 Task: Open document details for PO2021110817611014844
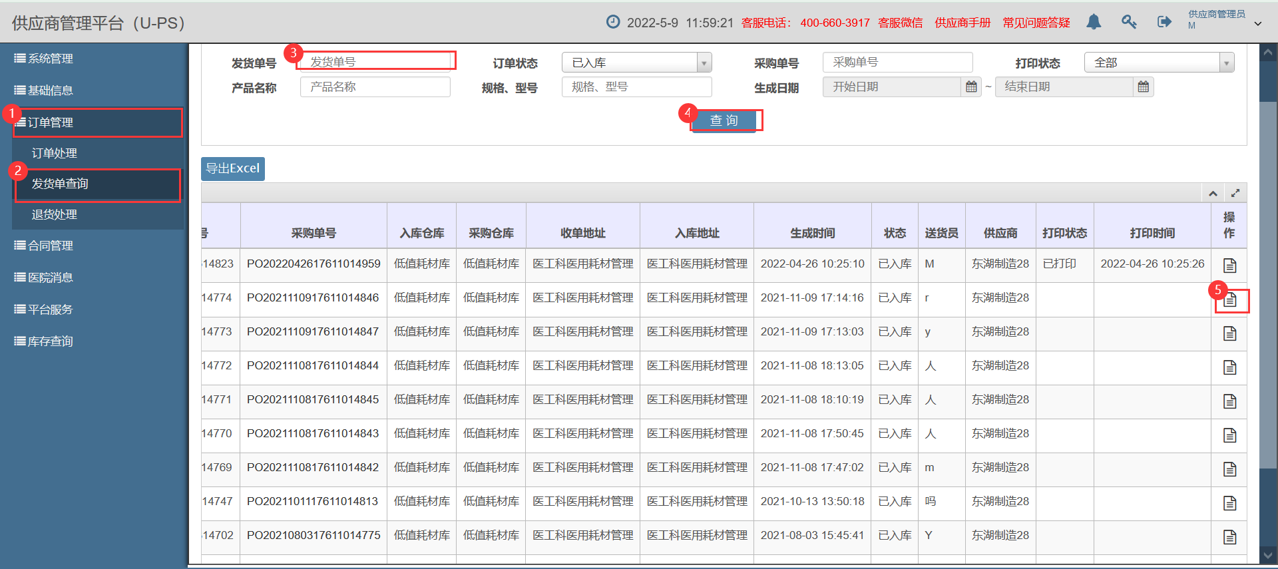point(1229,367)
